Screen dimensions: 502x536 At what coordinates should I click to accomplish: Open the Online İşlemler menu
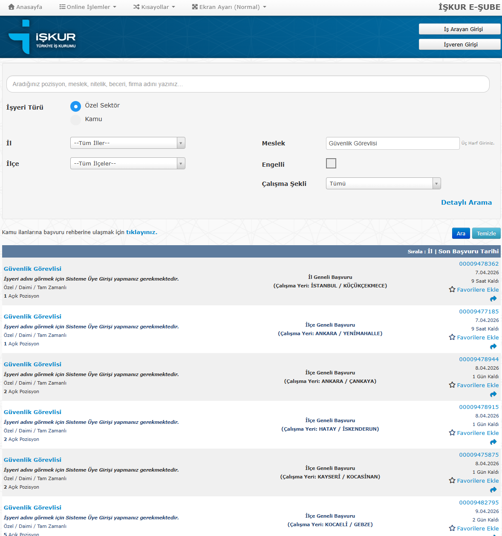point(88,7)
